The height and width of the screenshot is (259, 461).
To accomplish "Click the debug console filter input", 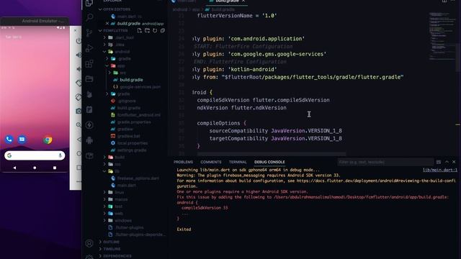I will click(385, 162).
